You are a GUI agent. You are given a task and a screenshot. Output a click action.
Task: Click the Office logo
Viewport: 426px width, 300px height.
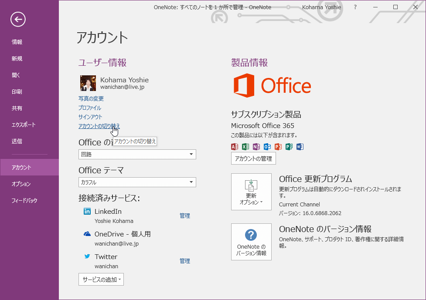[x=272, y=85]
